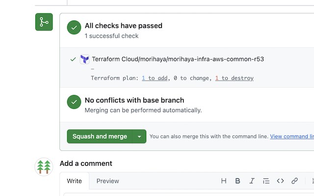Click the tree avatar beside Add a comment

pyautogui.click(x=44, y=167)
